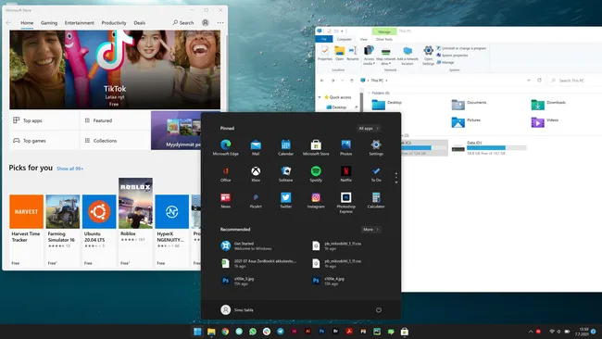Refresh the This PC address bar
Screen dimensions: 602x339
pyautogui.click(x=539, y=81)
